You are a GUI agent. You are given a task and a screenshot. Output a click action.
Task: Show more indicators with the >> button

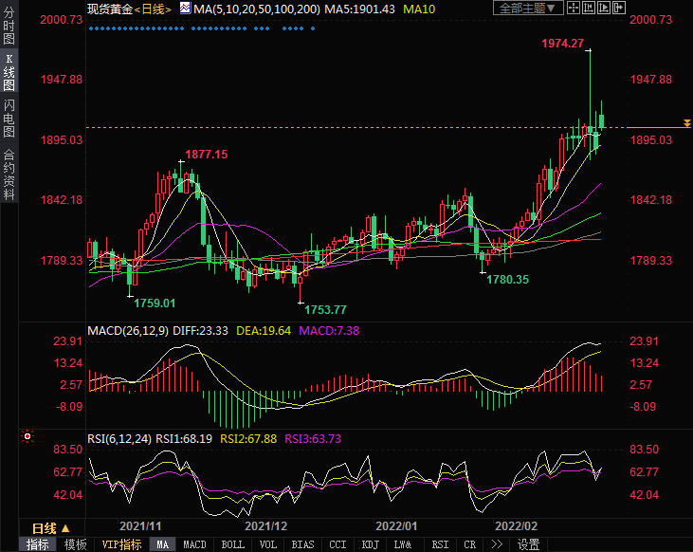[x=497, y=544]
